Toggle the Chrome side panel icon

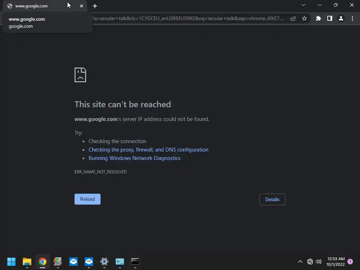(x=330, y=18)
